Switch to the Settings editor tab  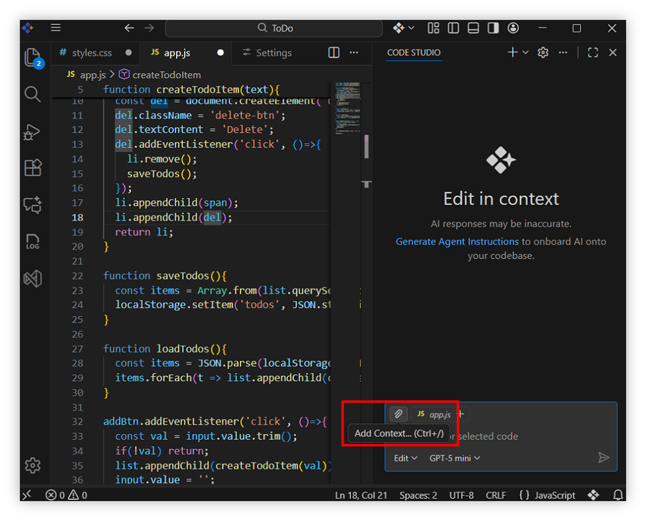click(x=274, y=53)
